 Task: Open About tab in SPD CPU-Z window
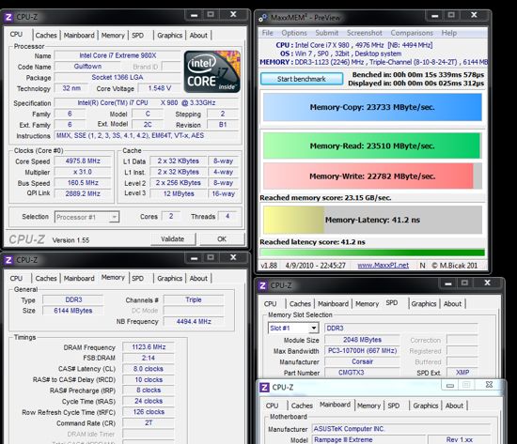tap(452, 304)
